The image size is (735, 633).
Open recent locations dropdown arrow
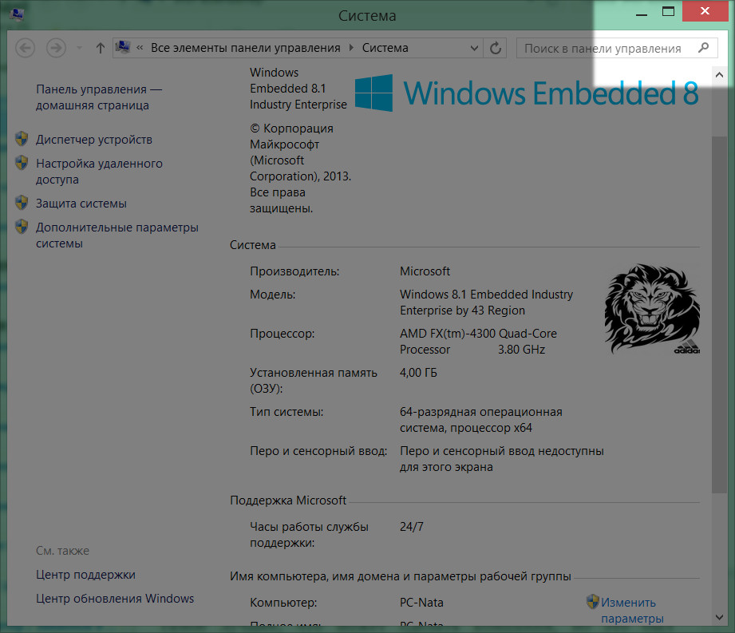coord(79,48)
